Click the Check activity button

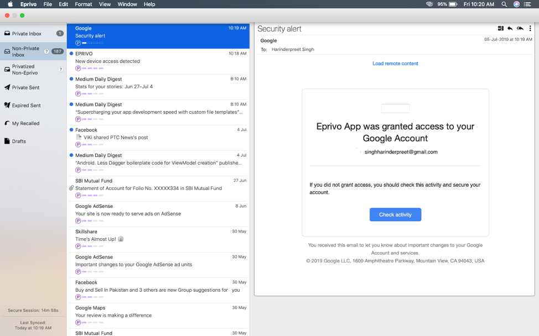pyautogui.click(x=395, y=214)
